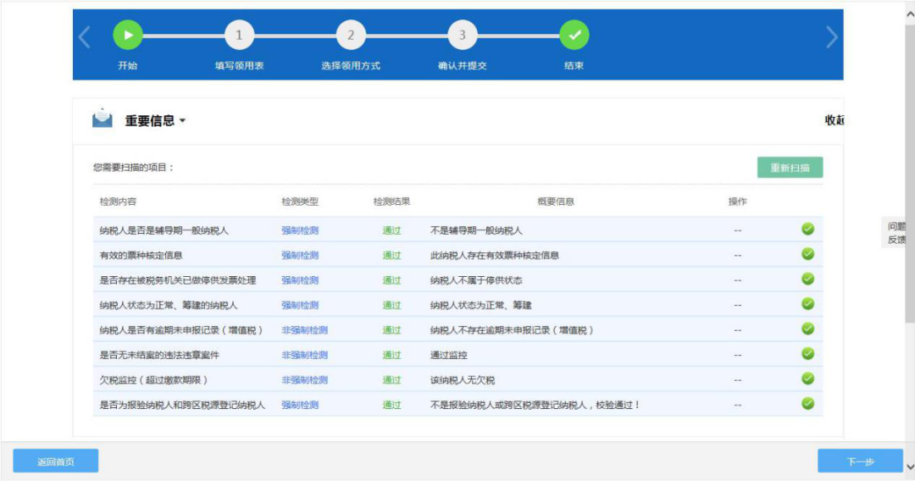Select step 1 填写领用表 circle
Screen dimensions: 915x481
(x=239, y=35)
